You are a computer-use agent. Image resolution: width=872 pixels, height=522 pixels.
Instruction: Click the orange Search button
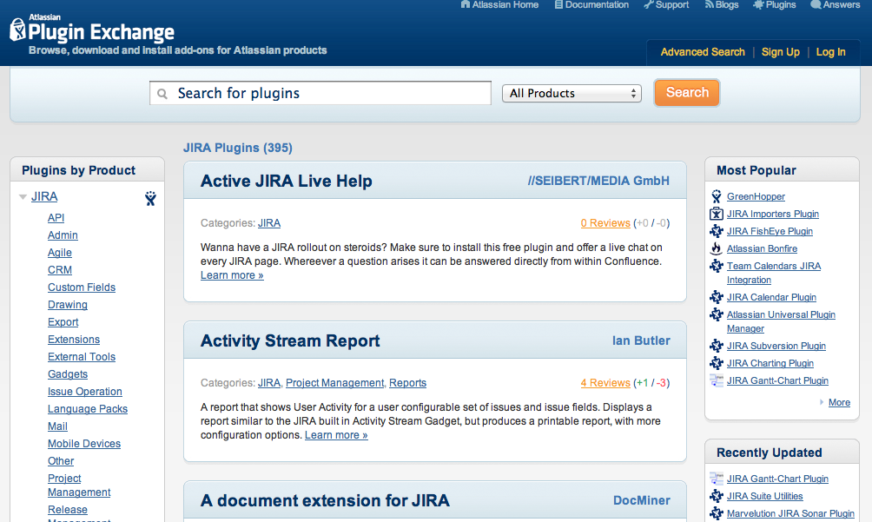point(687,92)
